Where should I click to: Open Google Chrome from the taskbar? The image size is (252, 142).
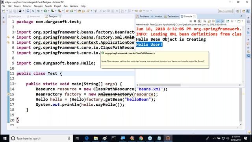click(x=141, y=138)
